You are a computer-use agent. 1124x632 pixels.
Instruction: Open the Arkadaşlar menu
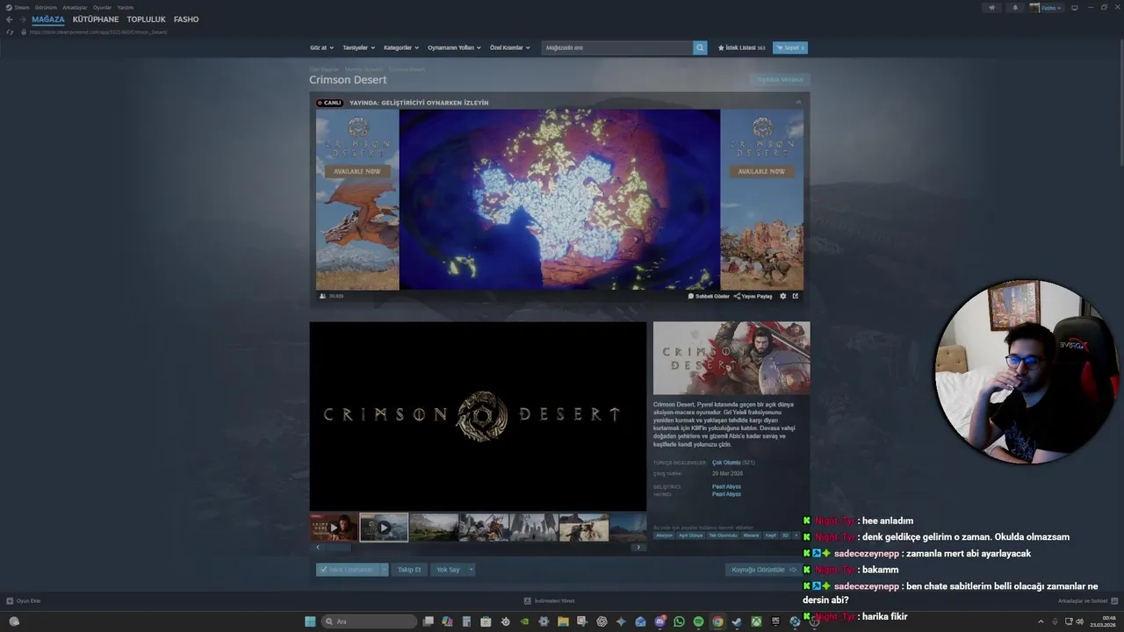coord(75,7)
